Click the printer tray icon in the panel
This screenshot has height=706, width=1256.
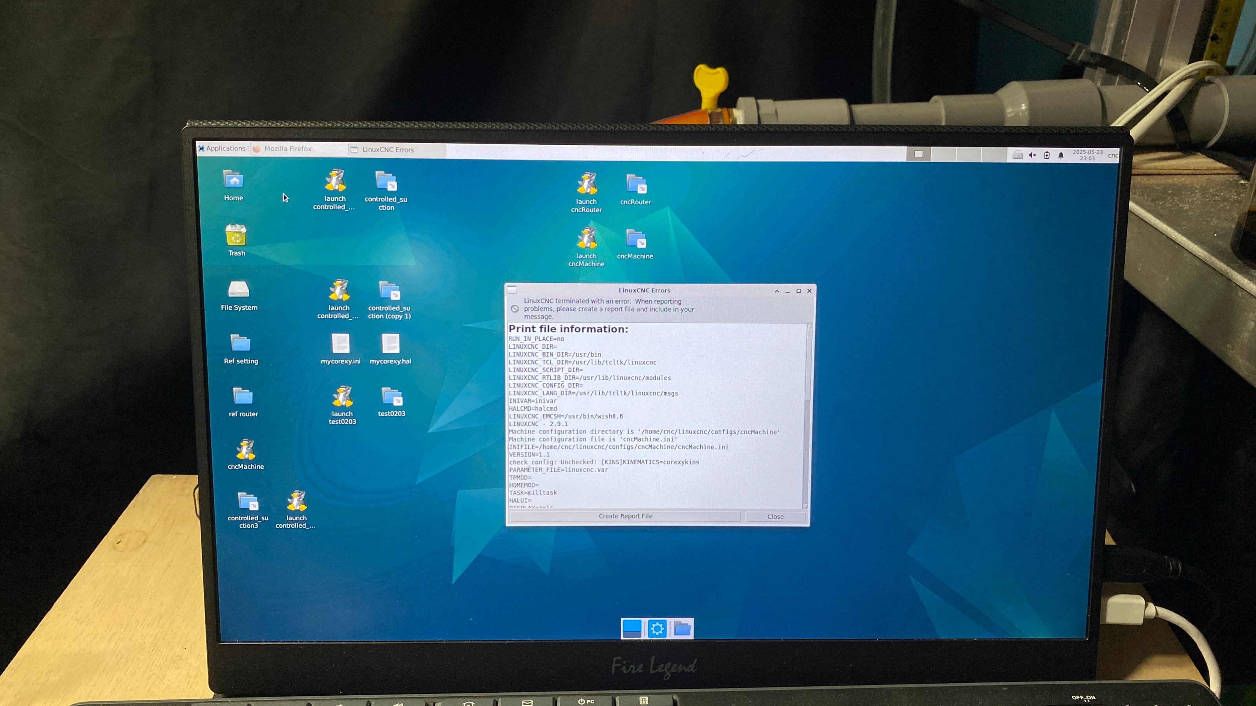[x=1018, y=155]
